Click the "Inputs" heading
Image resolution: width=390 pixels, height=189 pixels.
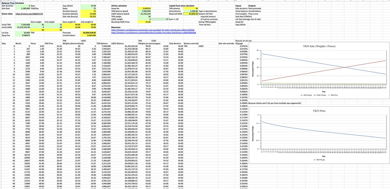(x=238, y=5)
